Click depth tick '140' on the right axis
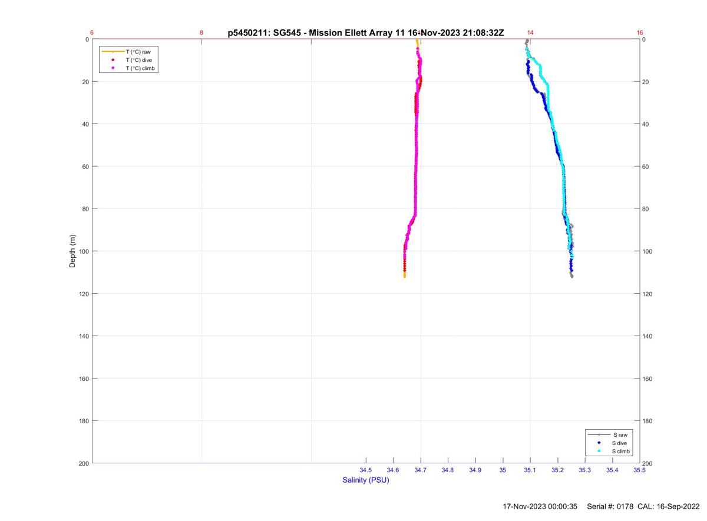Image resolution: width=707 pixels, height=521 pixels. [x=647, y=336]
